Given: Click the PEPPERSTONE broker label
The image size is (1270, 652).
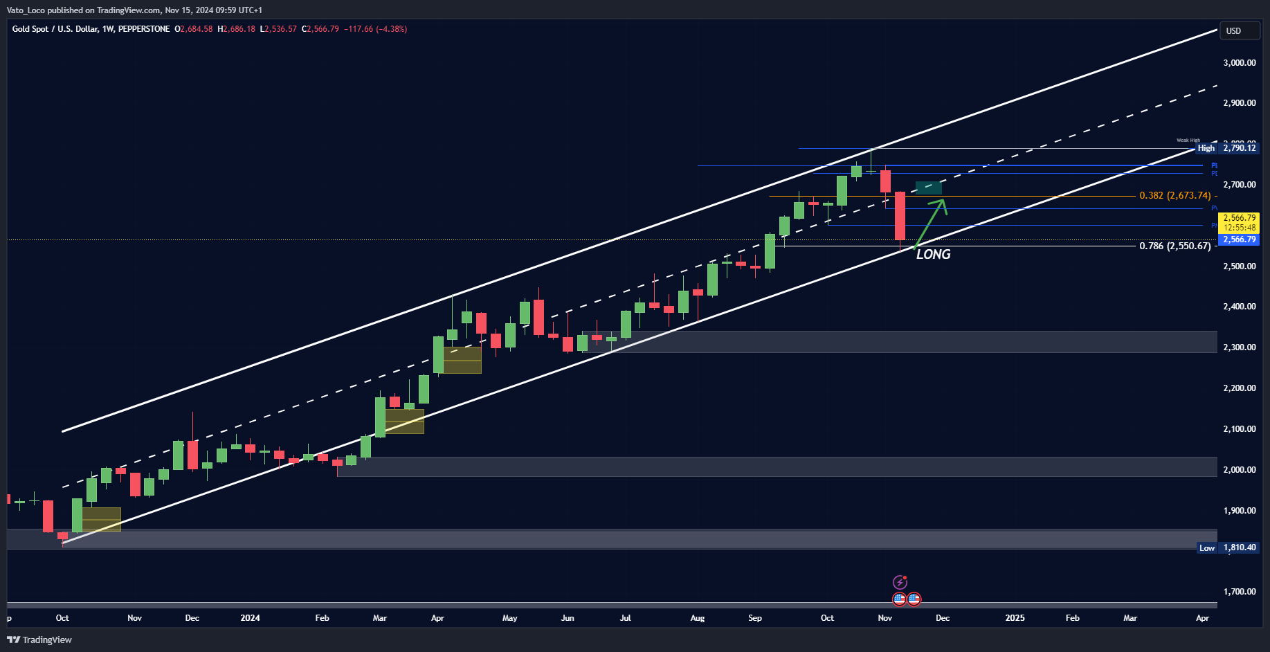Looking at the screenshot, I should click(144, 29).
